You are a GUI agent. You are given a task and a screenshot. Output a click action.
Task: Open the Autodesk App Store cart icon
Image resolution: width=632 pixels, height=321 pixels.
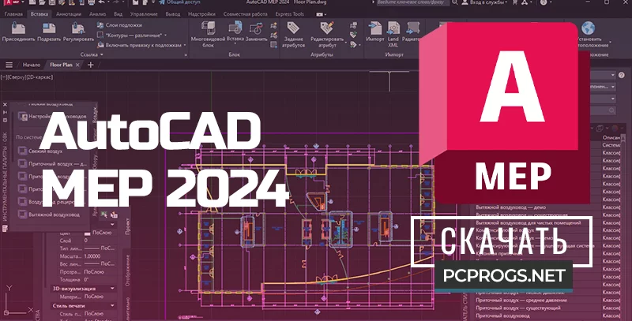pyautogui.click(x=515, y=2)
